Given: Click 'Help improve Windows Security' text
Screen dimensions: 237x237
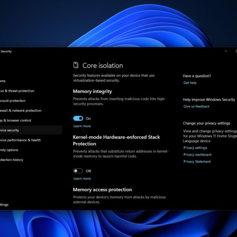Looking at the screenshot, I should [x=209, y=100].
